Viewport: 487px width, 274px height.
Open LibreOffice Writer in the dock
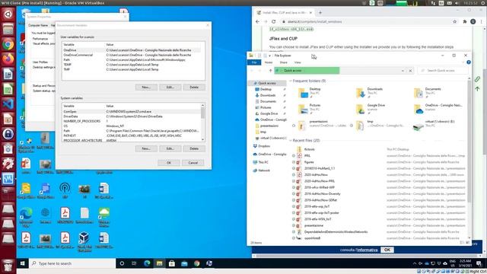[x=8, y=75]
